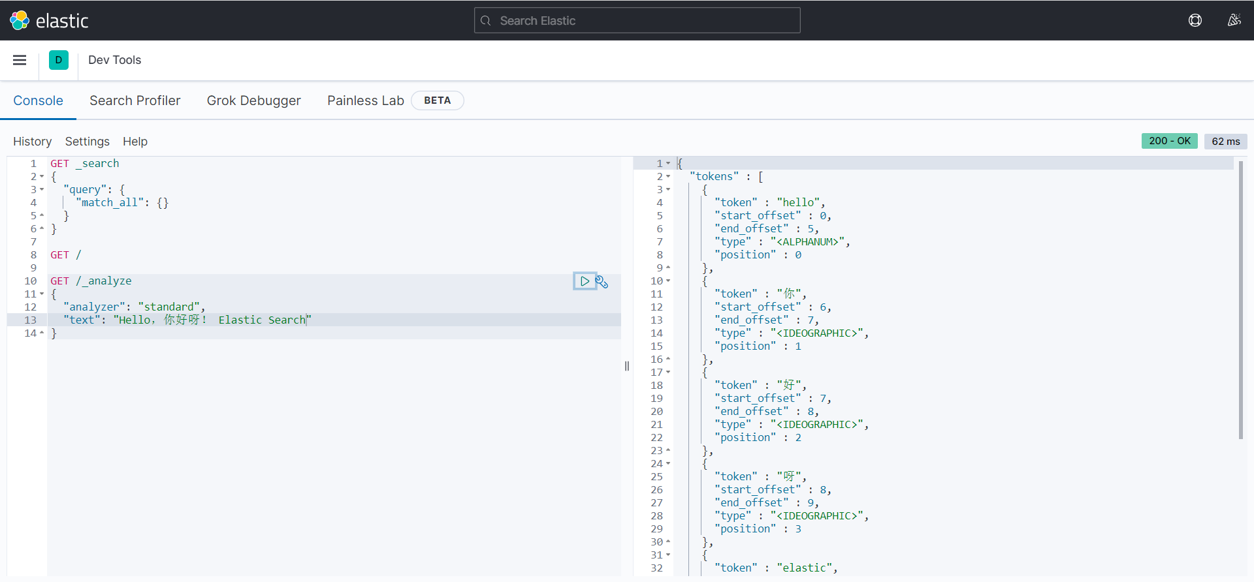Click the "token" : "好" response line
Image resolution: width=1254 pixels, height=582 pixels.
point(761,386)
